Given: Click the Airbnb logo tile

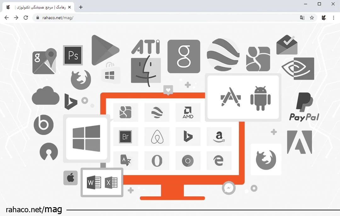Looking at the screenshot, I should 157,137.
